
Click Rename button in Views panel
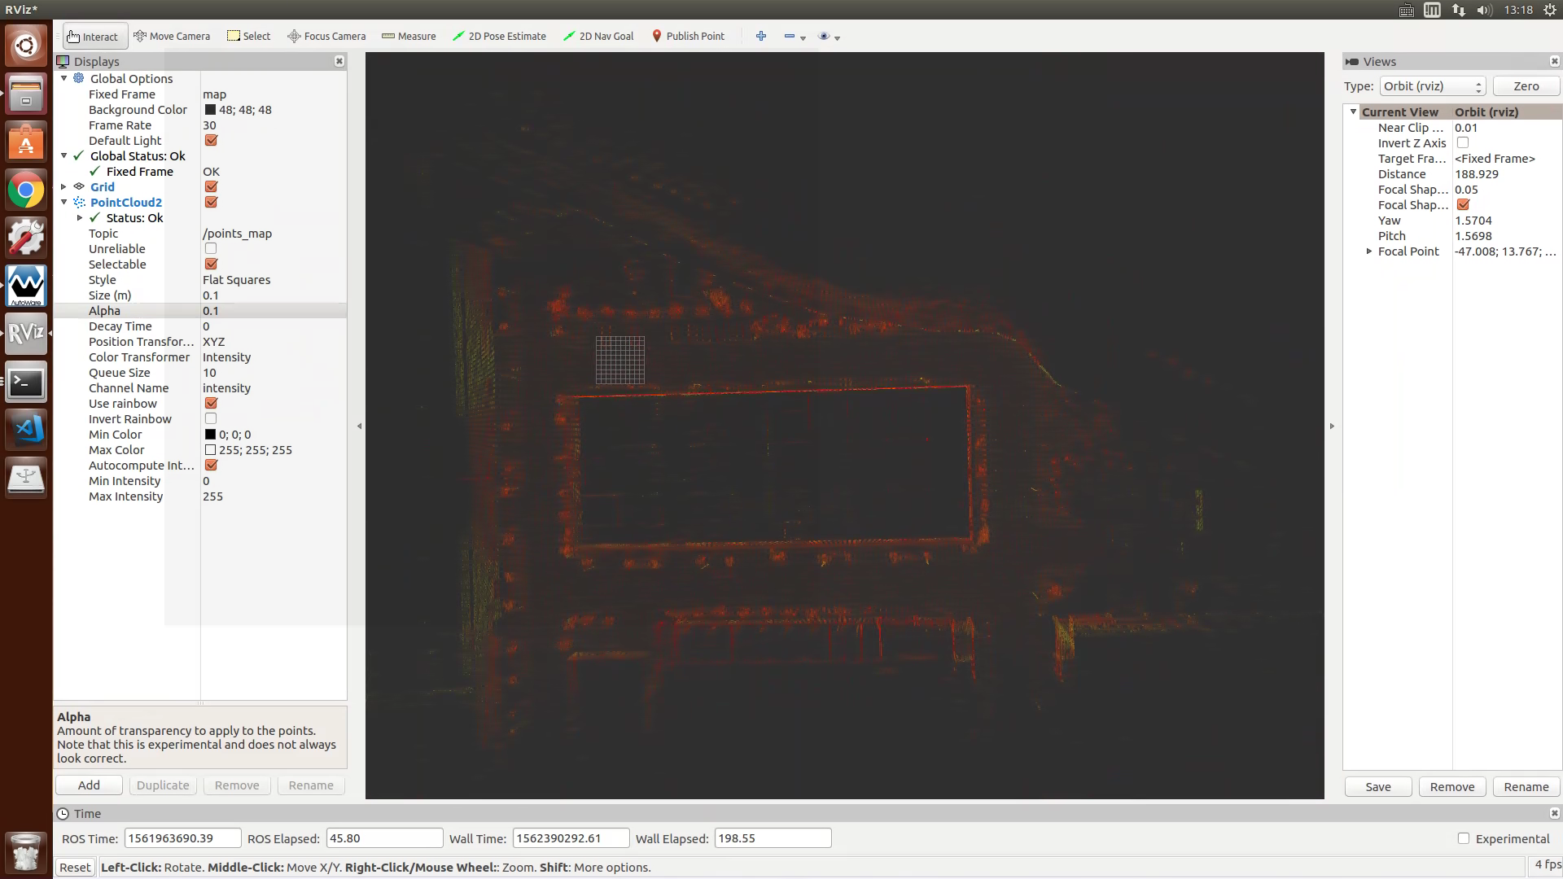(x=1526, y=787)
